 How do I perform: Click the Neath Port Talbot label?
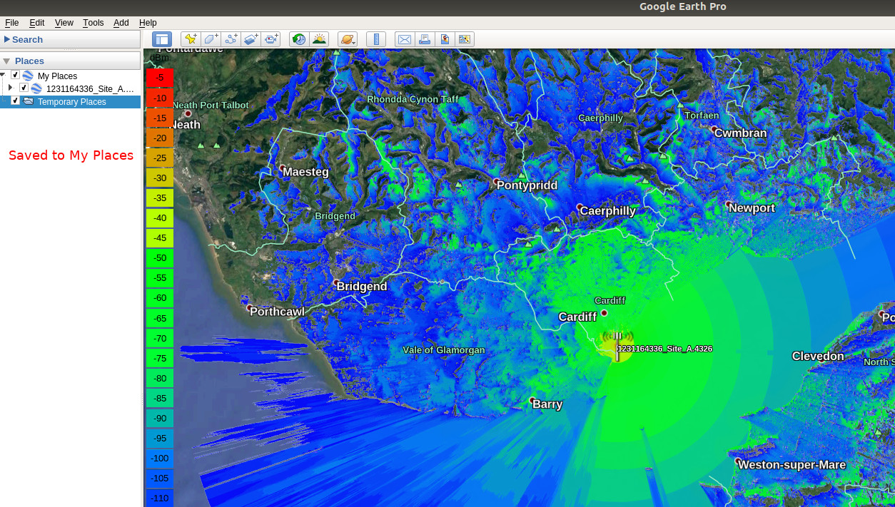tap(211, 105)
